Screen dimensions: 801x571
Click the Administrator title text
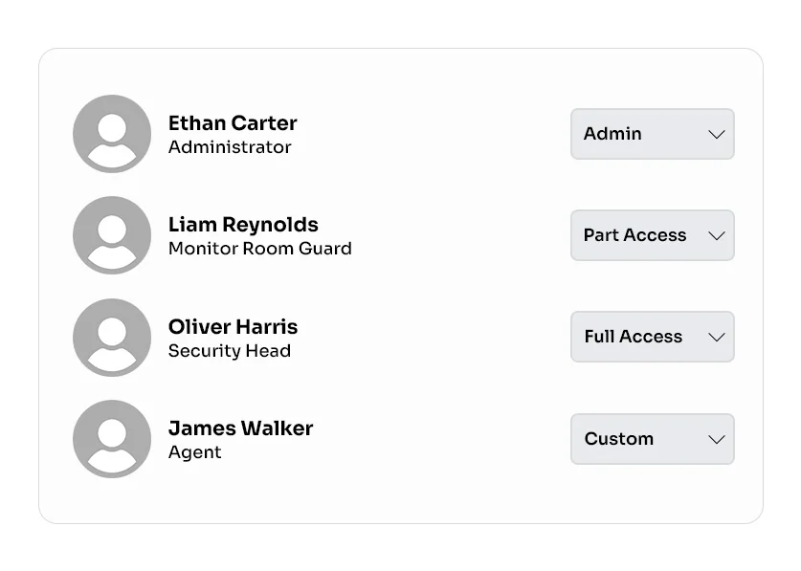coord(230,147)
